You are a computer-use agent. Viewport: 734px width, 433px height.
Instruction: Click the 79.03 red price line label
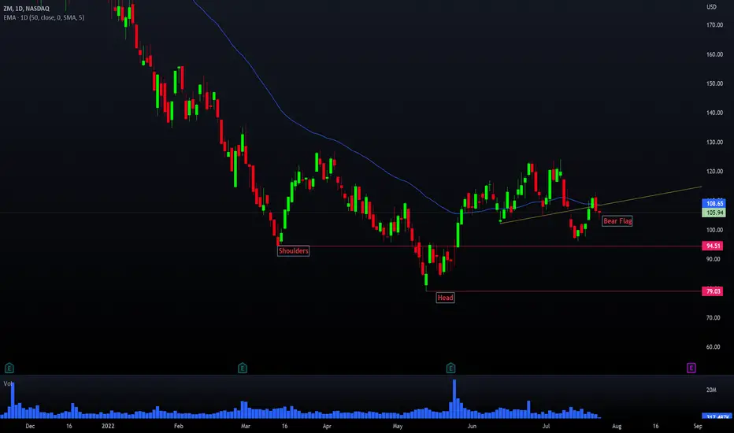(713, 291)
